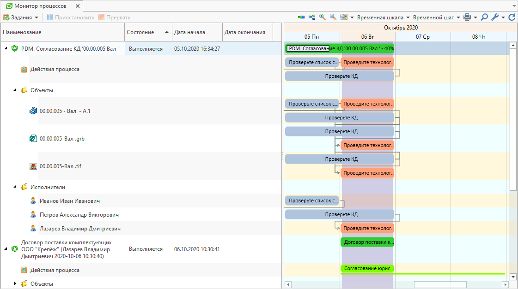Viewport: 518px width, 289px height.
Task: Click the Октябрь 2020 month header
Action: coord(401,28)
